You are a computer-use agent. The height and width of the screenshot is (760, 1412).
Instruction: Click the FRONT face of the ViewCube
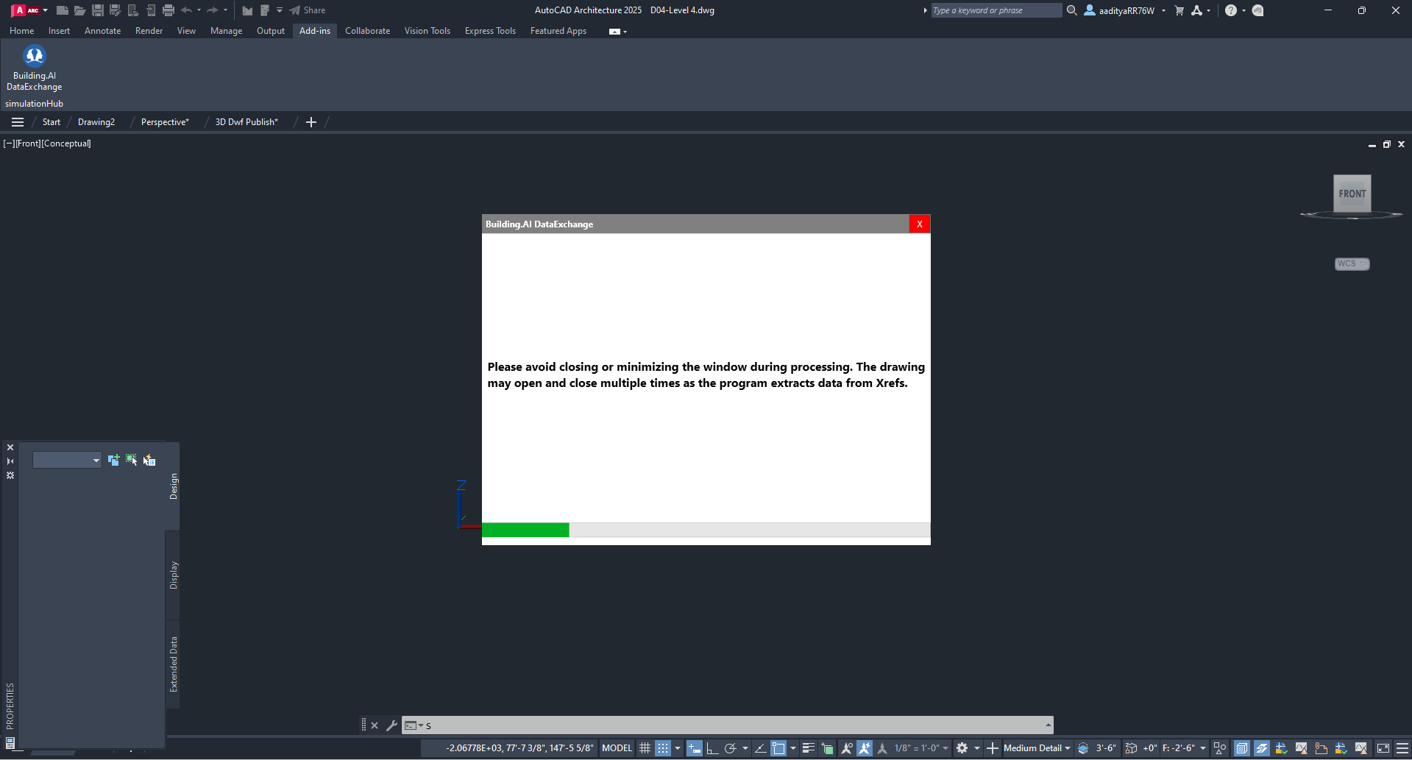click(1352, 193)
